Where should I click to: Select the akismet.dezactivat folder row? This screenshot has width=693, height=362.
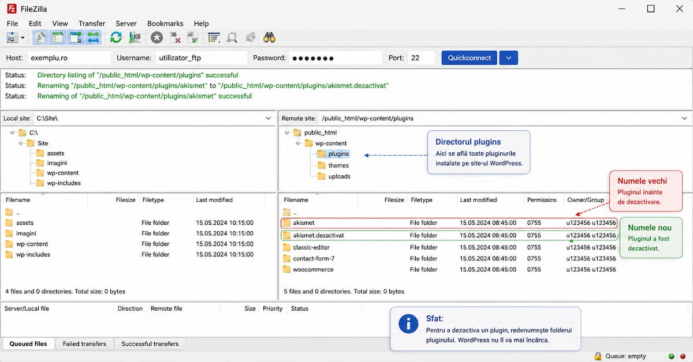tap(449, 235)
